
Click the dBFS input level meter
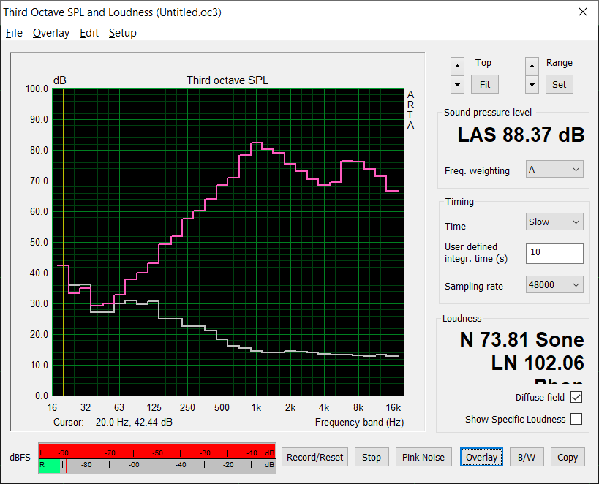[x=157, y=458]
